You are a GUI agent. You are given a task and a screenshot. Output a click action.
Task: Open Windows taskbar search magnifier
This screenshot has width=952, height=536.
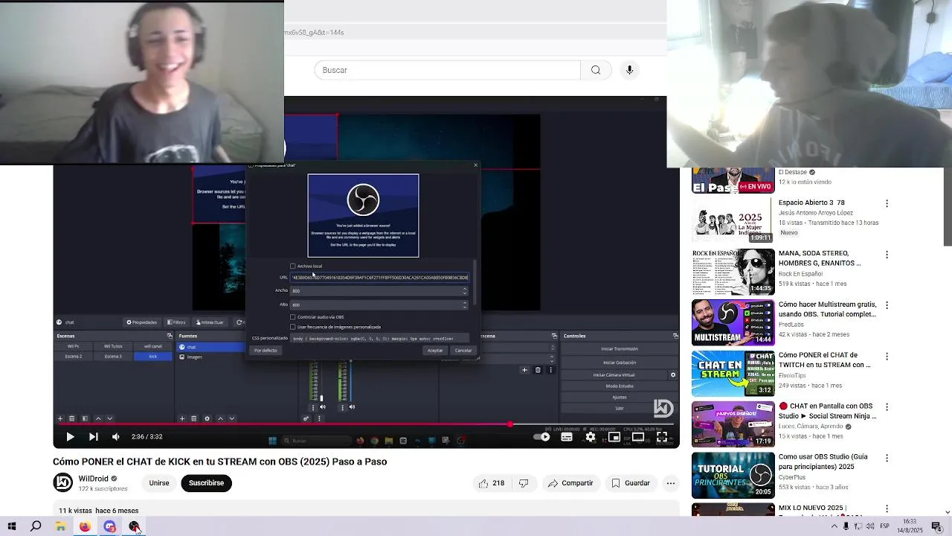tap(36, 526)
